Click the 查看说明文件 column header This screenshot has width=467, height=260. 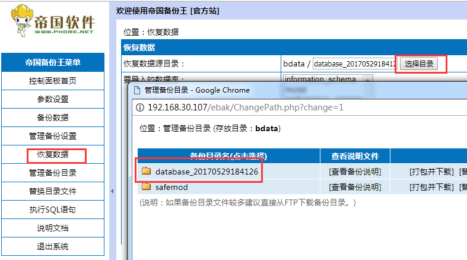(x=355, y=156)
